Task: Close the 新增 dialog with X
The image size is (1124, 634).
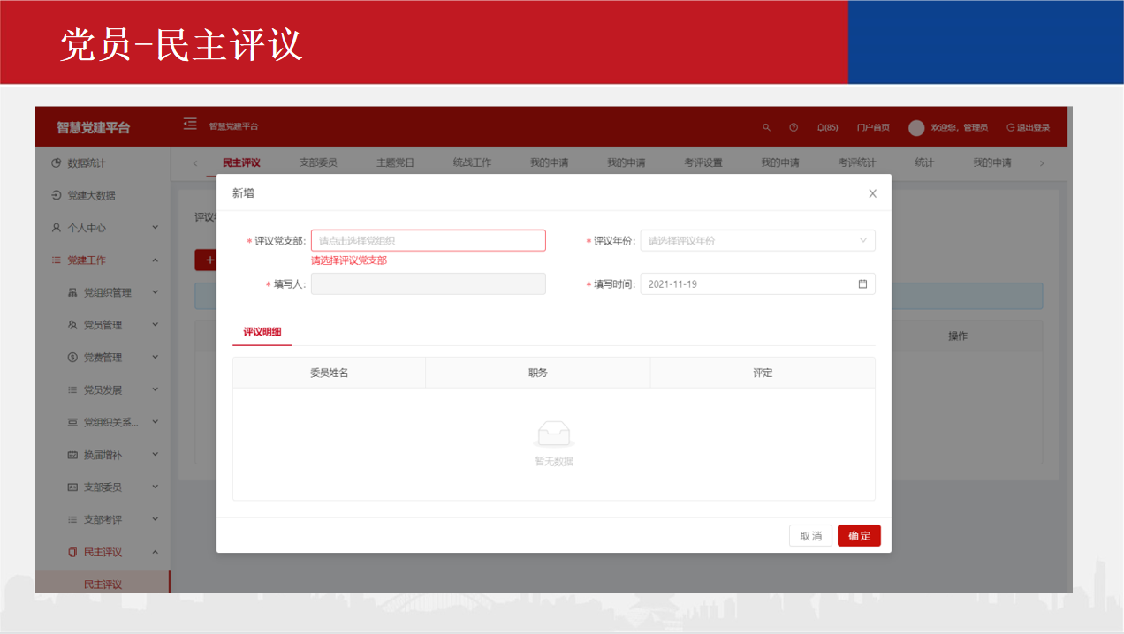Action: tap(872, 193)
